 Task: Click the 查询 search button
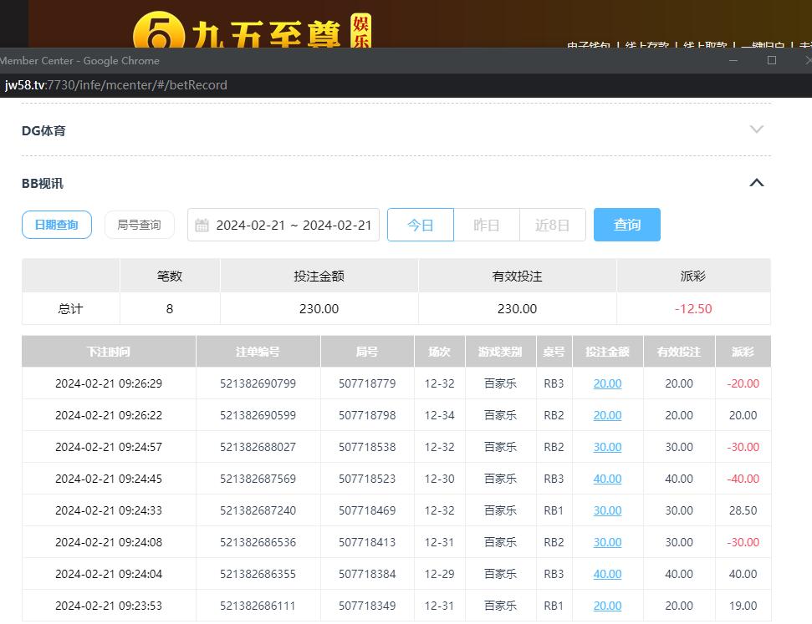tap(626, 225)
